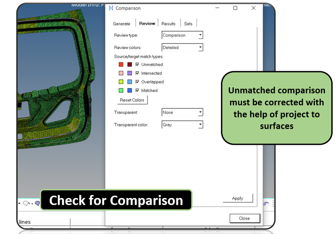
Task: Close Comparison dialog with the X icon
Action: (x=253, y=8)
